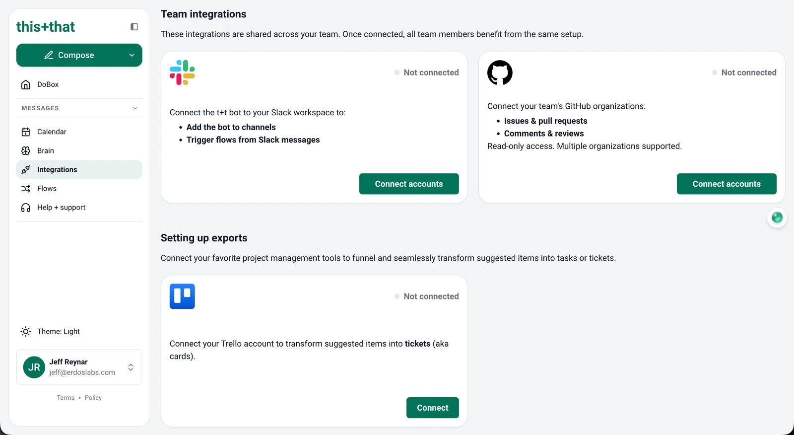This screenshot has width=794, height=435.
Task: Click the Calendar icon
Action: (26, 132)
